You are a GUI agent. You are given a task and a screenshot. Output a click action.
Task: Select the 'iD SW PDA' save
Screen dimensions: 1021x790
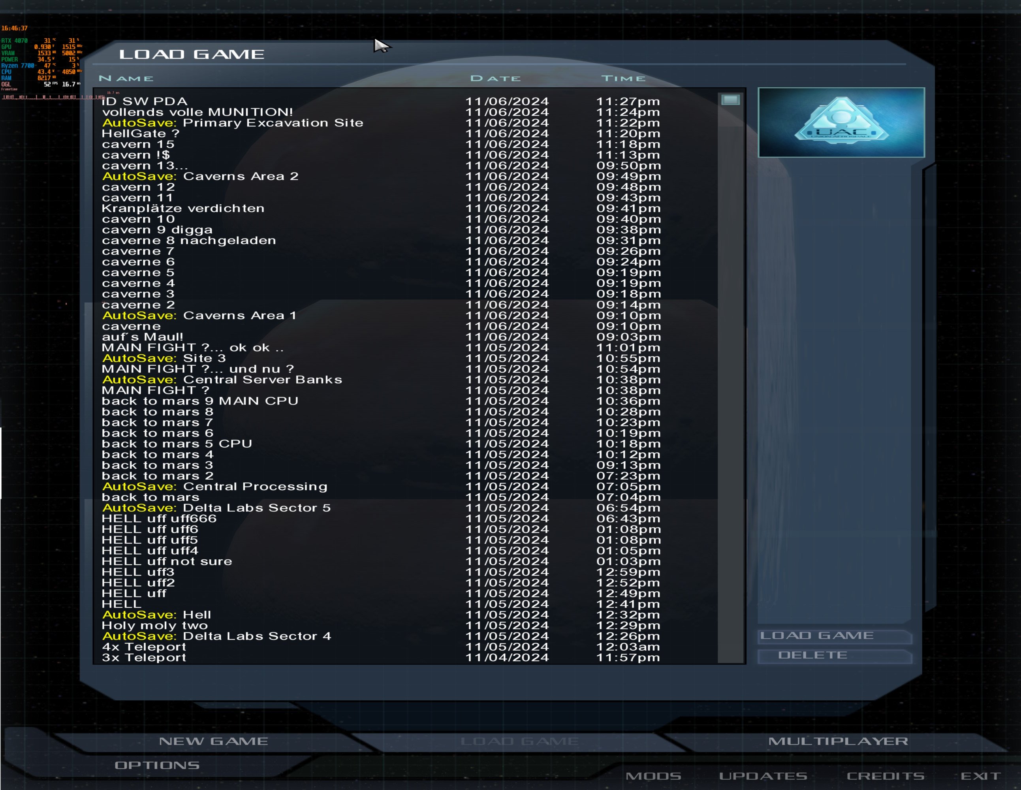pyautogui.click(x=145, y=102)
